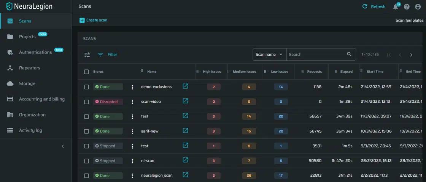
Task: Select the nl-scan row checkbox
Action: (86, 161)
